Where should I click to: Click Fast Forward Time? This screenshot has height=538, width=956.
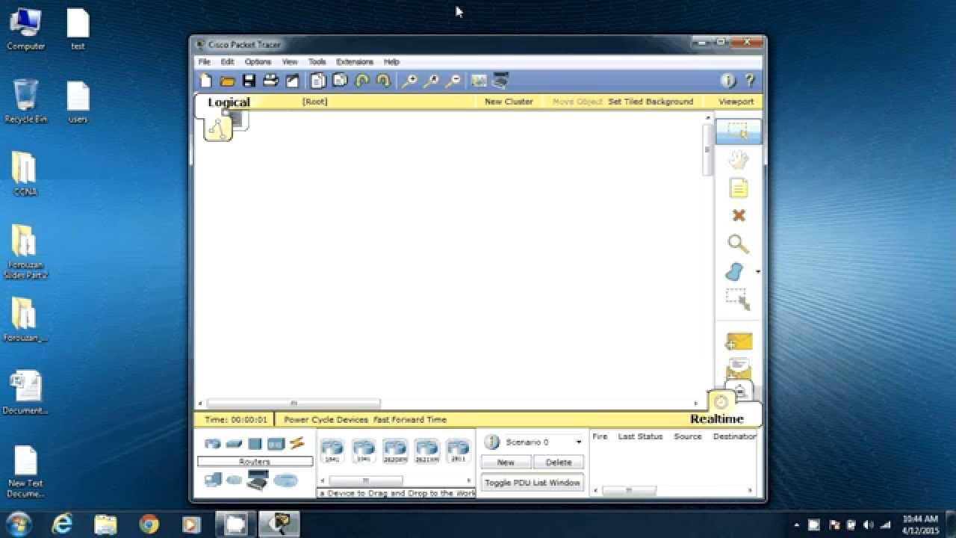(410, 420)
